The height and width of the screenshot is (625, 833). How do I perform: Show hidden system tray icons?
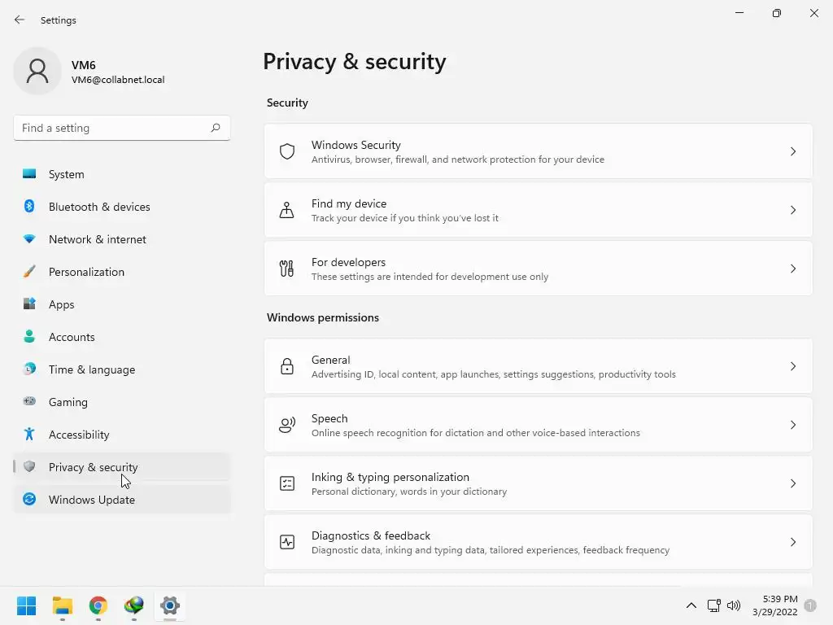tap(691, 605)
